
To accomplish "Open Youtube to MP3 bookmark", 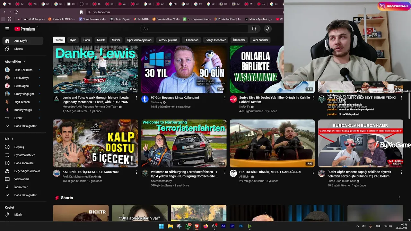I will click(x=62, y=19).
